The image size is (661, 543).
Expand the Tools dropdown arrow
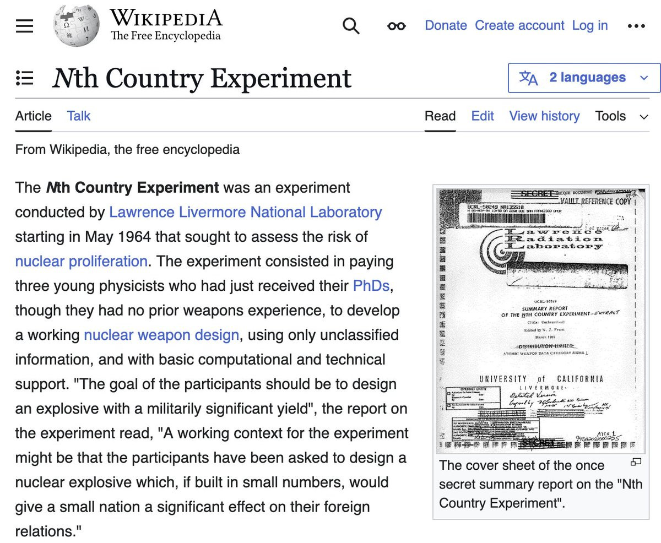(x=643, y=116)
